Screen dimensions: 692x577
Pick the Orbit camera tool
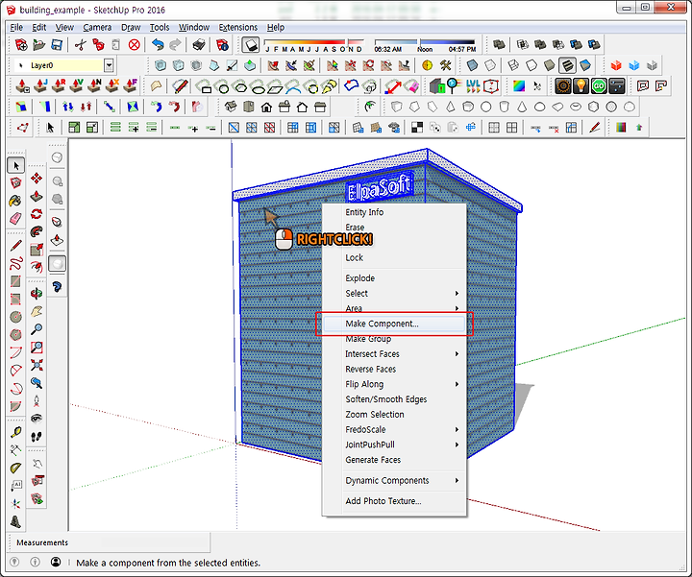37,293
